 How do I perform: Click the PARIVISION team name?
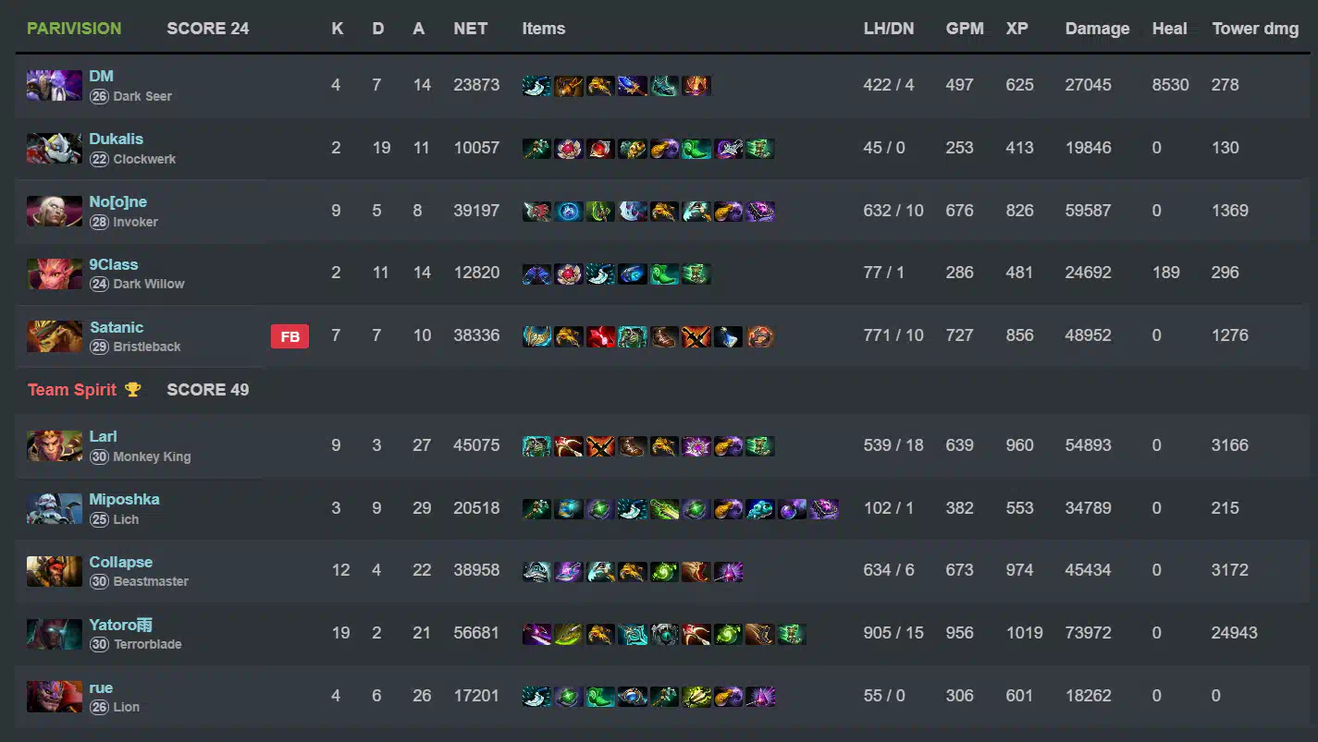[x=74, y=29]
